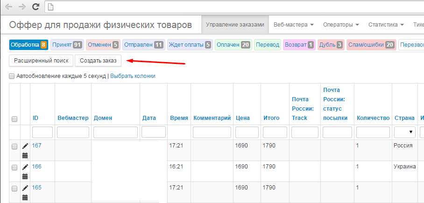Expand the Веб-мастера dropdown menu
The image size is (424, 203).
(293, 24)
